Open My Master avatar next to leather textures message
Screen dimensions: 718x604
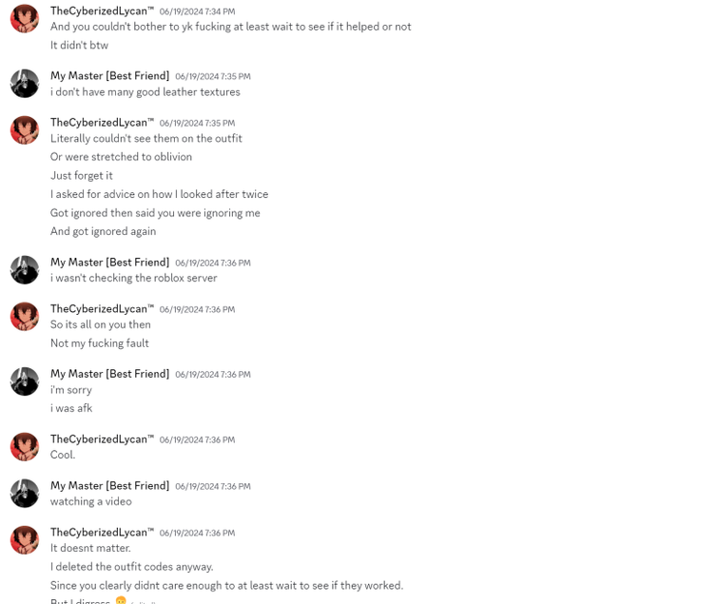click(25, 84)
